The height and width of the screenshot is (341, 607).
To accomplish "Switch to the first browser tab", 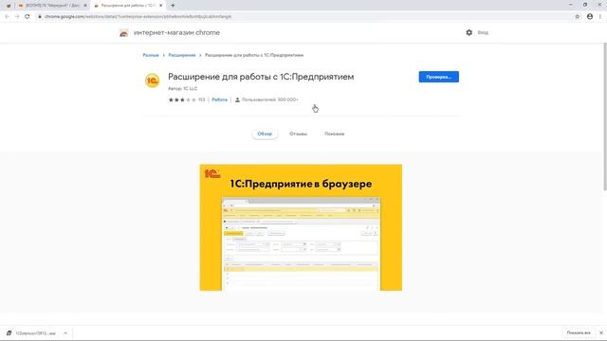I will [x=52, y=6].
